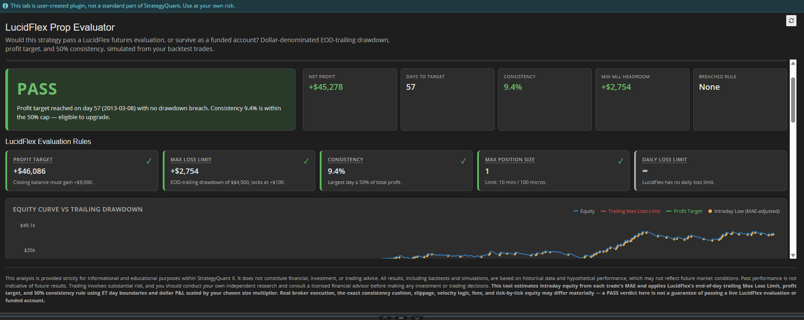This screenshot has width=804, height=320.
Task: Click 'Limit: 10 mini / 100 micros' text
Action: pyautogui.click(x=515, y=182)
